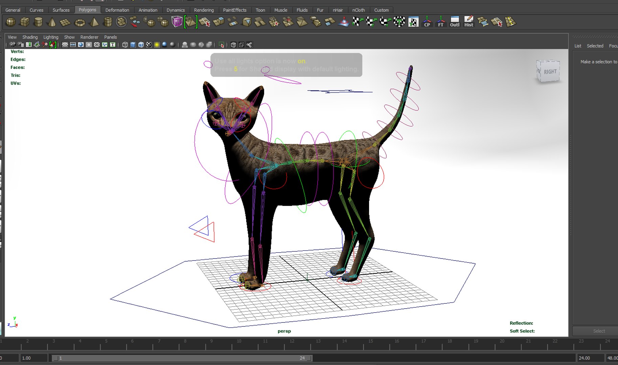Toggle the viewport grid display icon
Viewport: 618px width, 365px height.
click(x=65, y=45)
